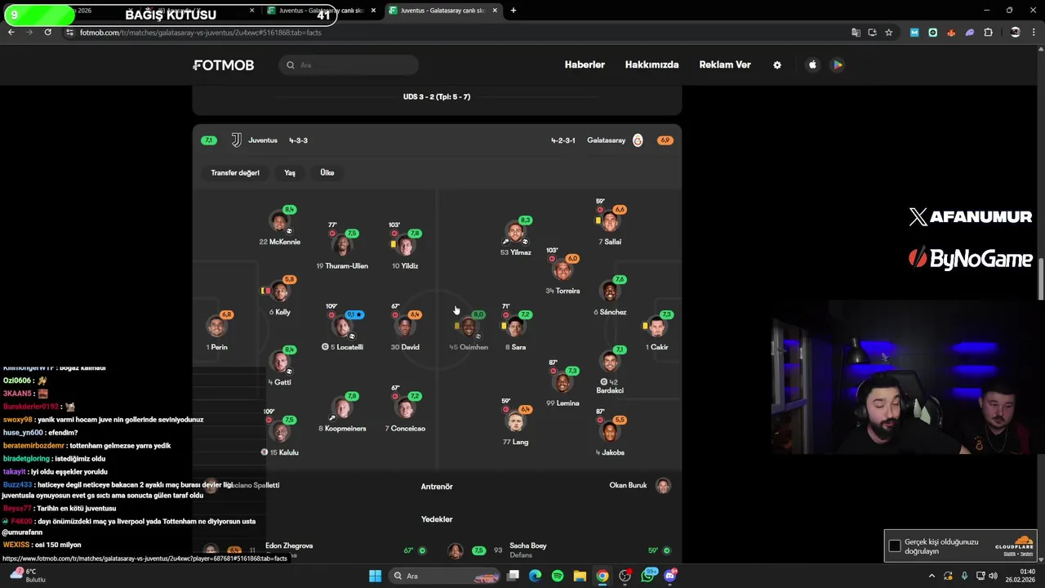
Task: Open Windows taskbar search box
Action: (x=442, y=576)
